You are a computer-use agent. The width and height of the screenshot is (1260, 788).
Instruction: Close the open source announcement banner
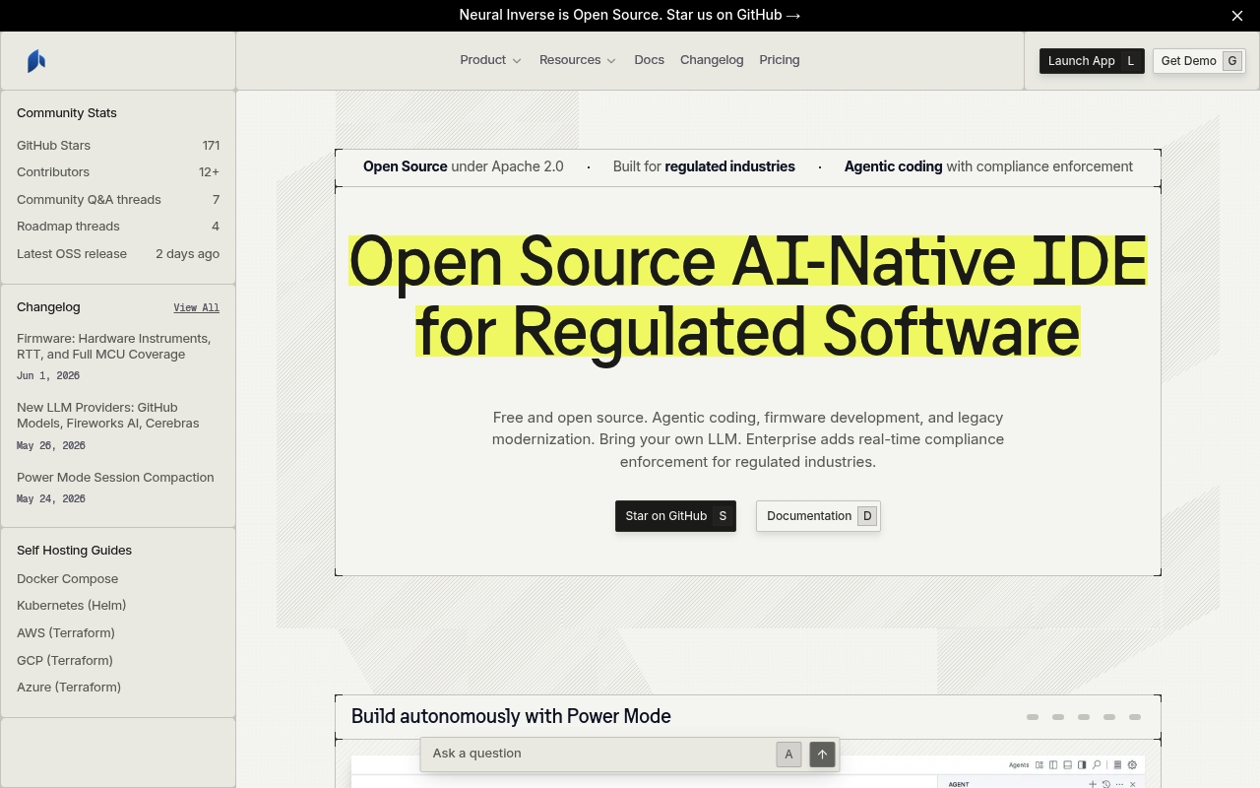[1237, 16]
